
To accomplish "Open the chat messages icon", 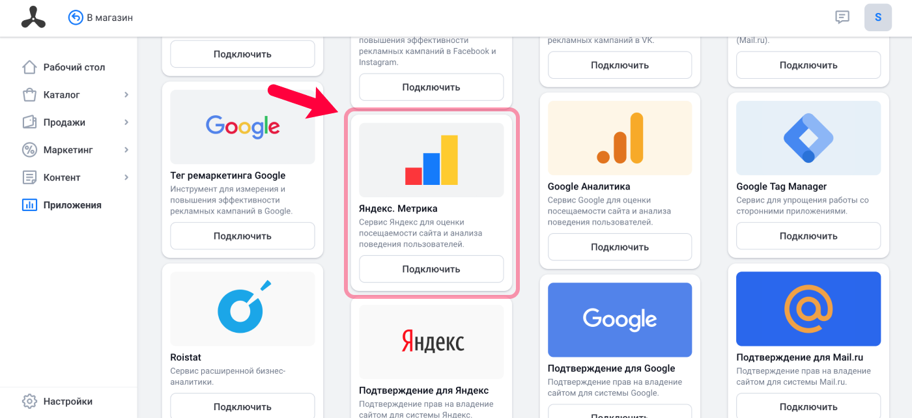I will (842, 18).
